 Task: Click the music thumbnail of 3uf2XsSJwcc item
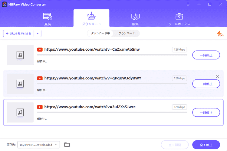[20, 112]
